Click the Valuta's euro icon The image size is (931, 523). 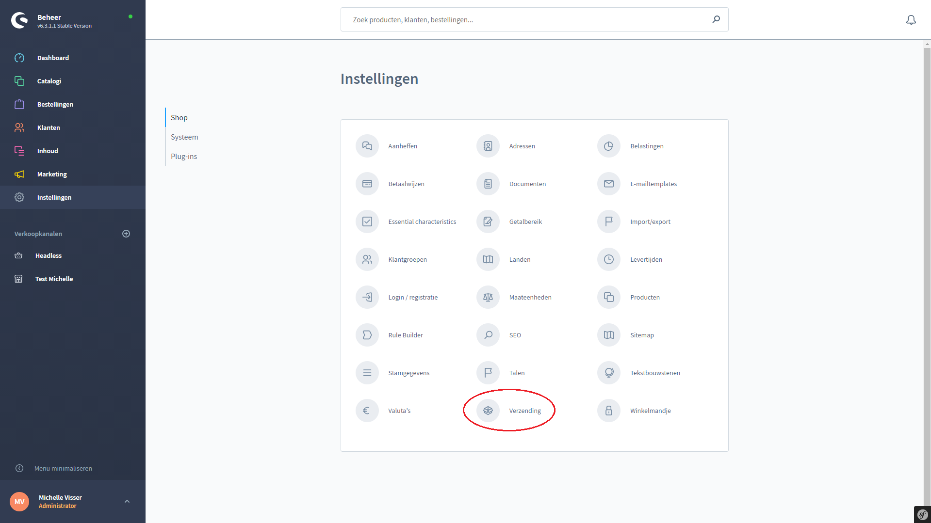(x=367, y=411)
